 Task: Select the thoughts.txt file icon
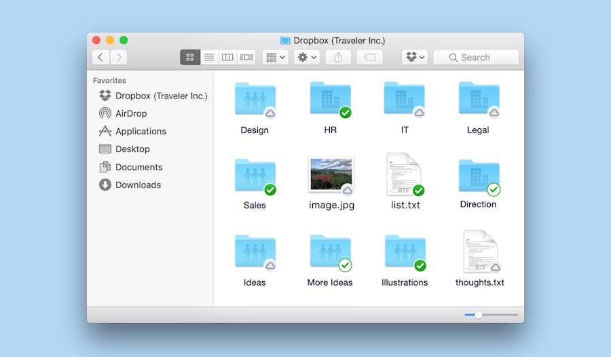pyautogui.click(x=481, y=251)
